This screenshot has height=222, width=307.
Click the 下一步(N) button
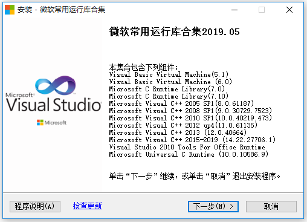tap(213, 206)
